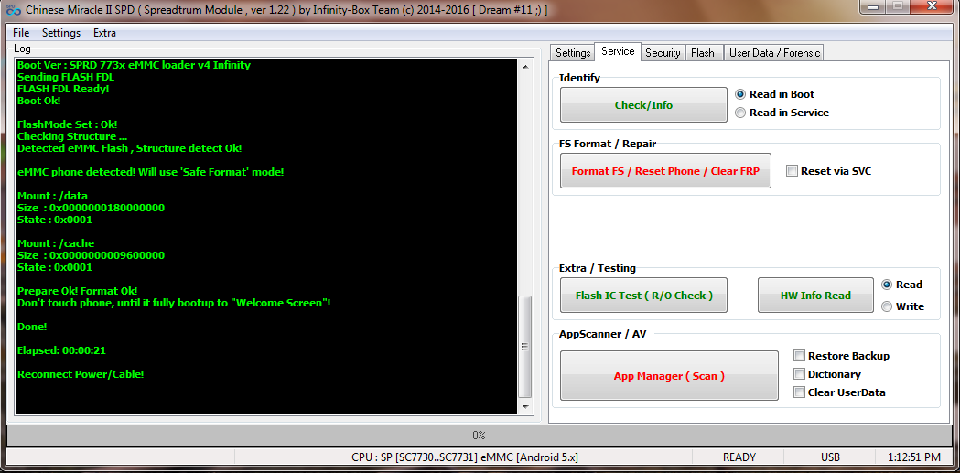Click the 'FlashMode Set : Ok!' log line
Viewport: 960px width, 473px height.
68,124
